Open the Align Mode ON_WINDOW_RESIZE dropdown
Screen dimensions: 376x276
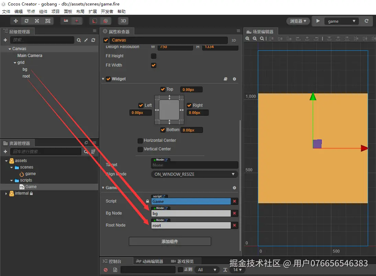[194, 174]
